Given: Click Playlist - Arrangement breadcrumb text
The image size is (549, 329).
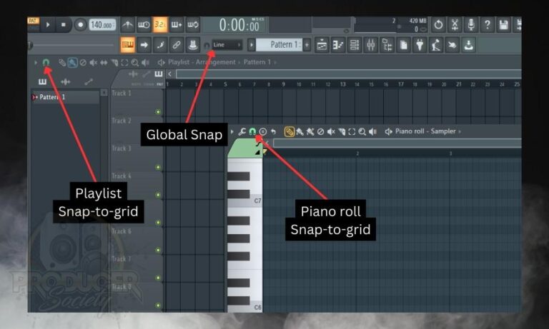Looking at the screenshot, I should pos(202,62).
